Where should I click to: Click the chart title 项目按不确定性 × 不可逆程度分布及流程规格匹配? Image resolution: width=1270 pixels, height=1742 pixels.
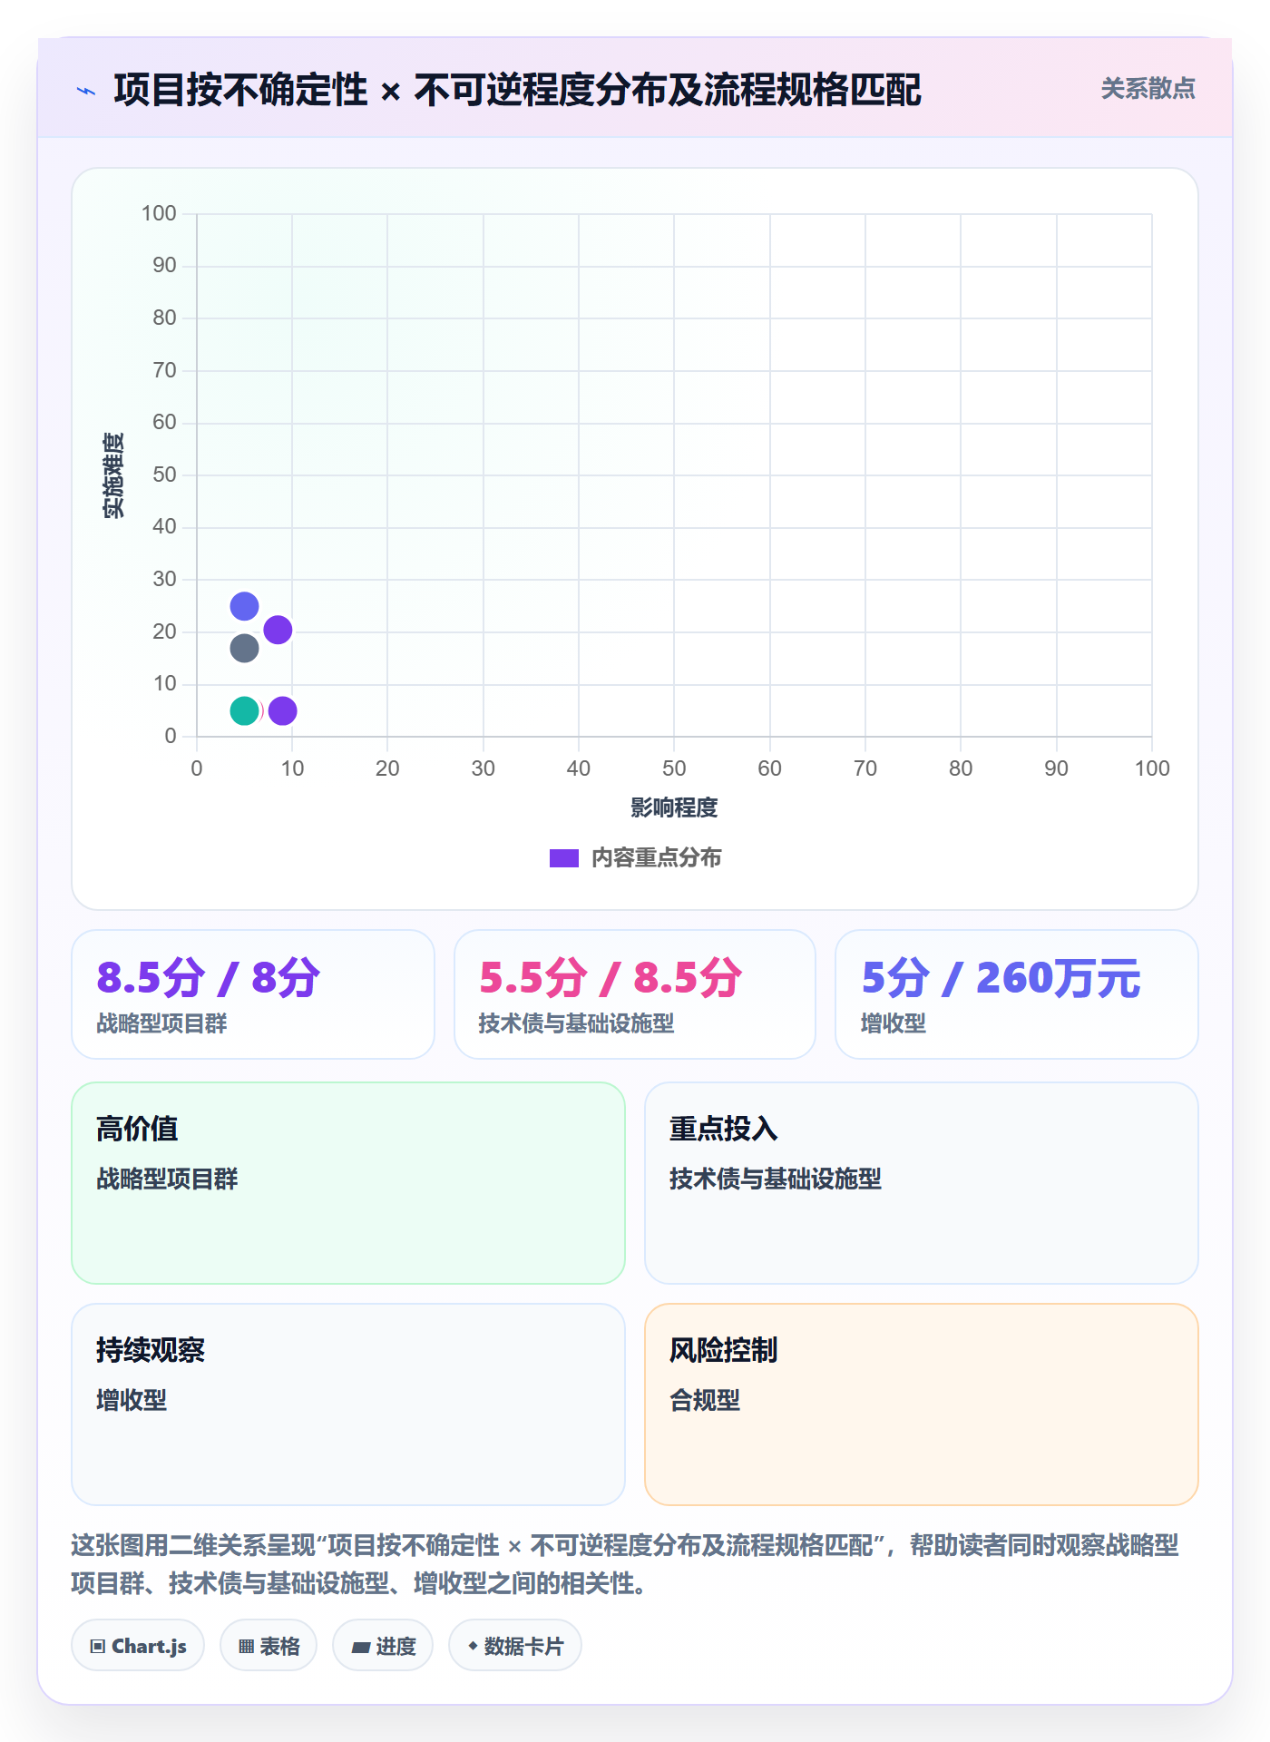pos(517,90)
